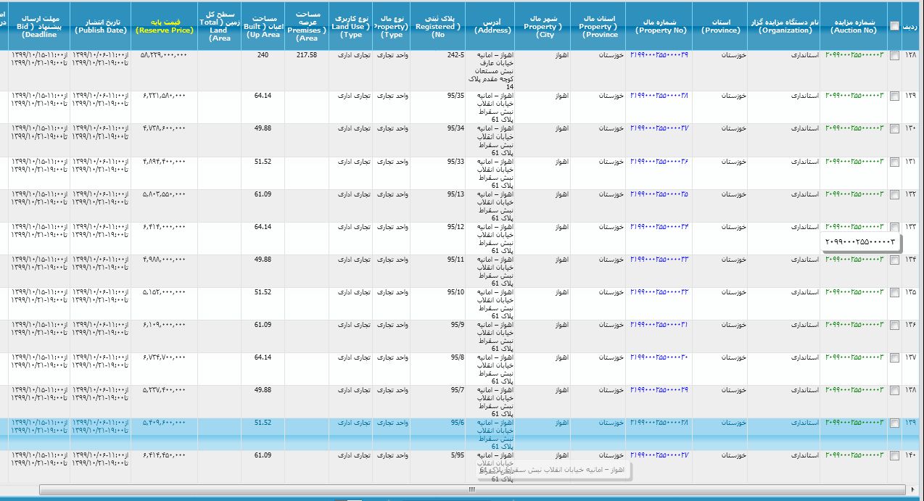
Task: Check the select-all checkbox in the table header
Action: click(894, 25)
